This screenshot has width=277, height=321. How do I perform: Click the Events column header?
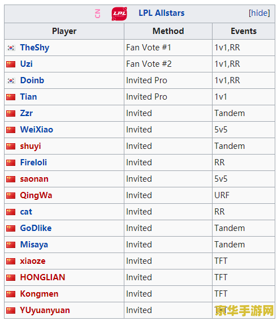coord(244,31)
